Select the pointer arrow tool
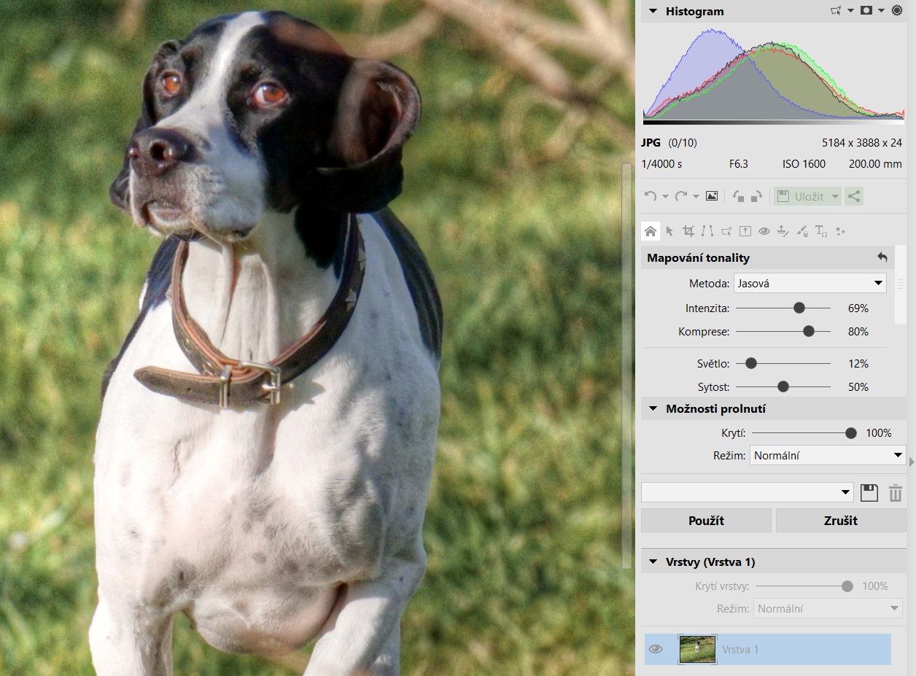 point(669,231)
